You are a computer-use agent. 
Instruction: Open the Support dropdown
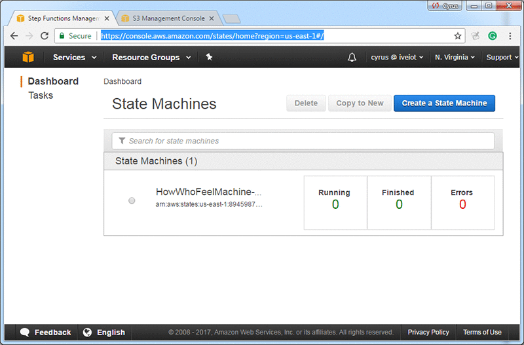click(502, 58)
